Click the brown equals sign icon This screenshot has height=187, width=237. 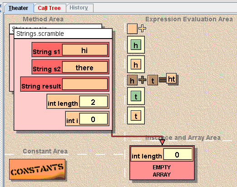[163, 80]
